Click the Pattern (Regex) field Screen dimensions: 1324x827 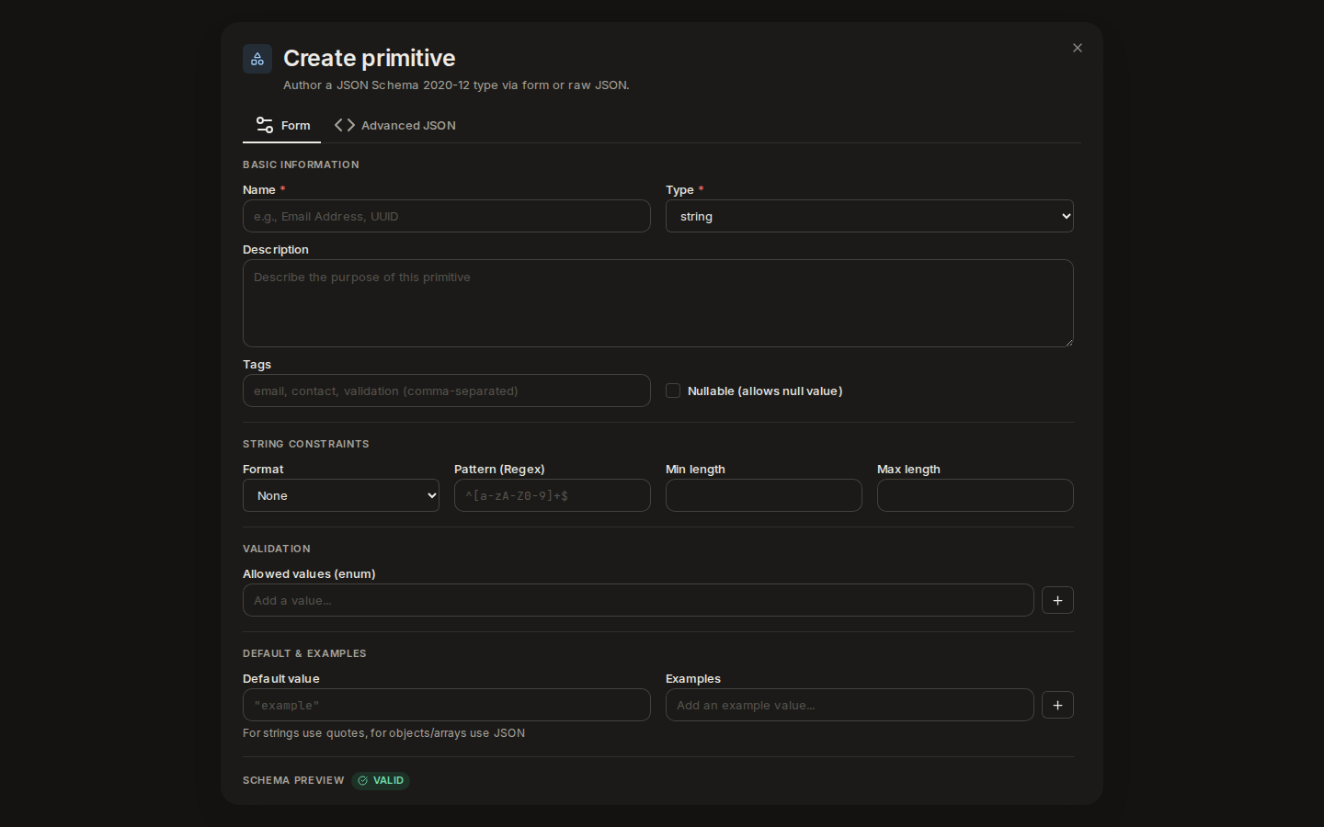click(x=553, y=495)
